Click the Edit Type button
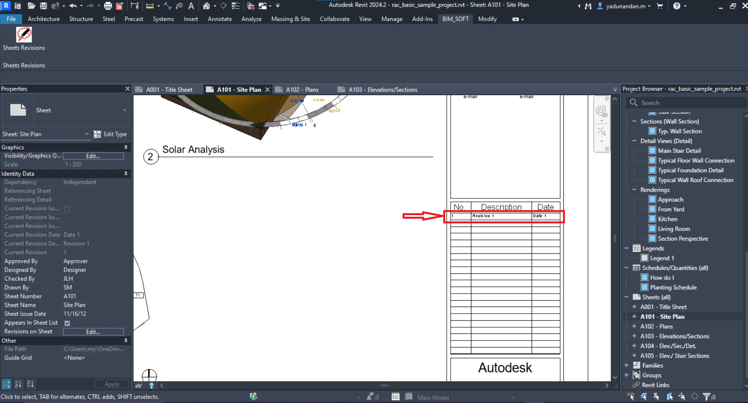This screenshot has height=403, width=748. (110, 134)
